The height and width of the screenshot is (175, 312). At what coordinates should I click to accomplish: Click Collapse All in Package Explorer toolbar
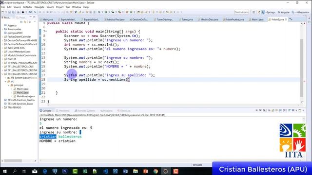[21, 22]
